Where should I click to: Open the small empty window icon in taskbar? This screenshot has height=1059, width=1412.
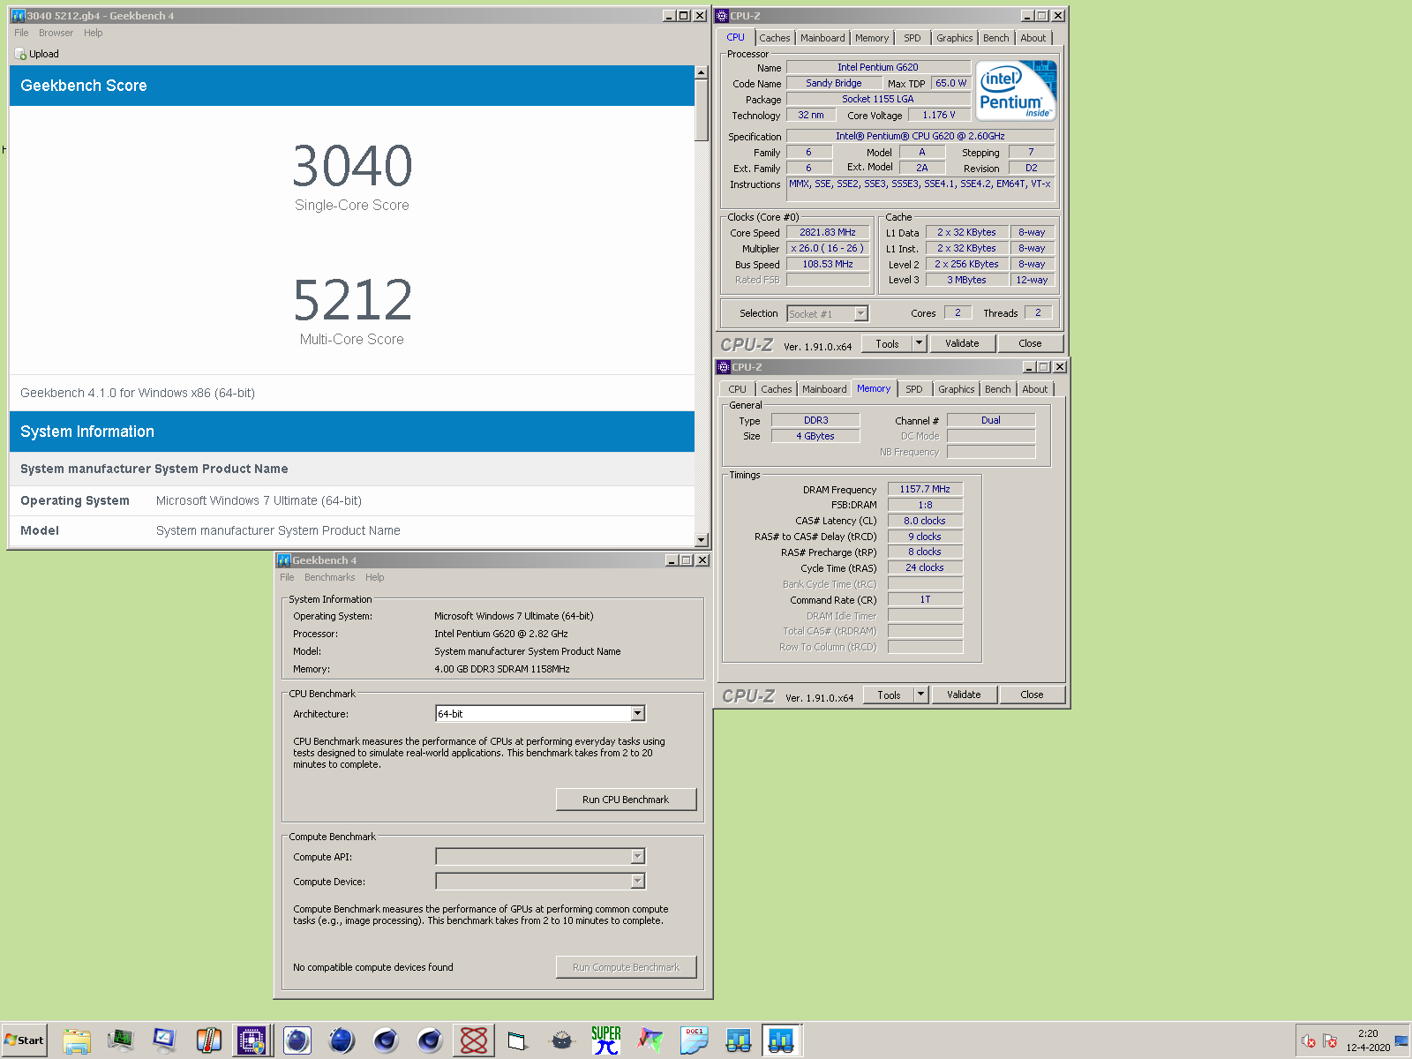point(518,1040)
